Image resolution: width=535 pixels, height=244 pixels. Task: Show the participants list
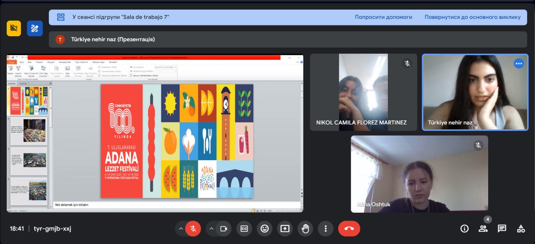pyautogui.click(x=483, y=229)
